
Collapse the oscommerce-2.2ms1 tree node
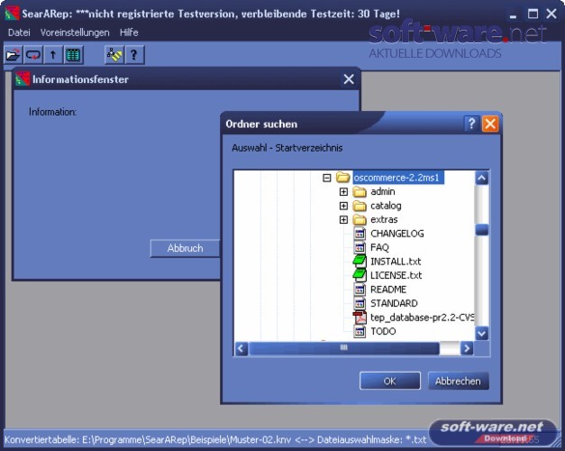point(327,178)
